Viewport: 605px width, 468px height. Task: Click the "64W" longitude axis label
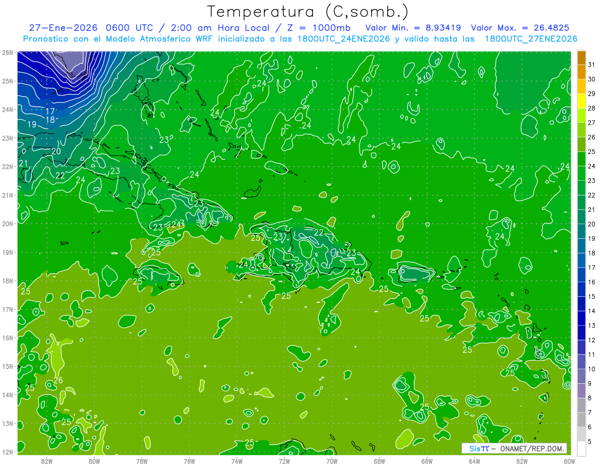(x=474, y=461)
